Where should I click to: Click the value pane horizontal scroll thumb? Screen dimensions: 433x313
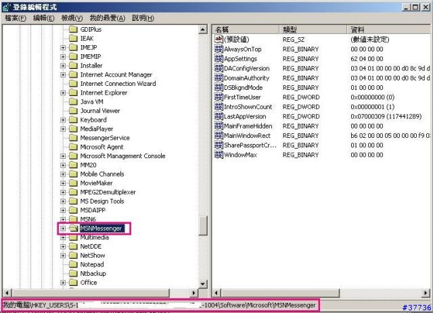pyautogui.click(x=280, y=293)
